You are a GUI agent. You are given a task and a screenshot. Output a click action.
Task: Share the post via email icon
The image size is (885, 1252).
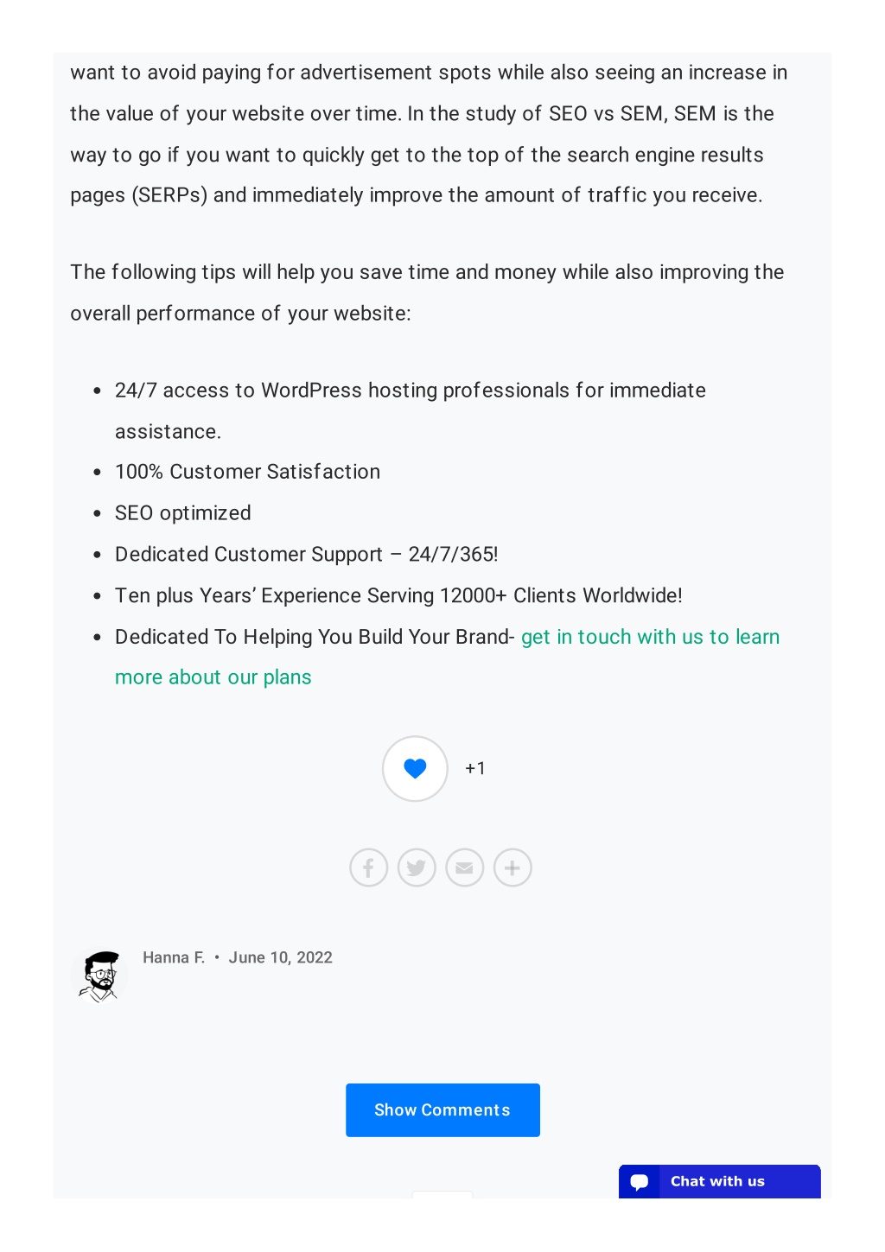(x=464, y=868)
